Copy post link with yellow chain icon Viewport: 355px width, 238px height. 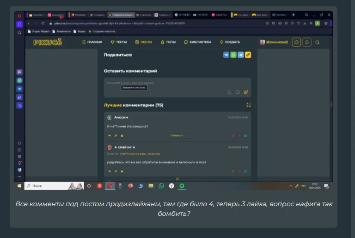click(248, 55)
